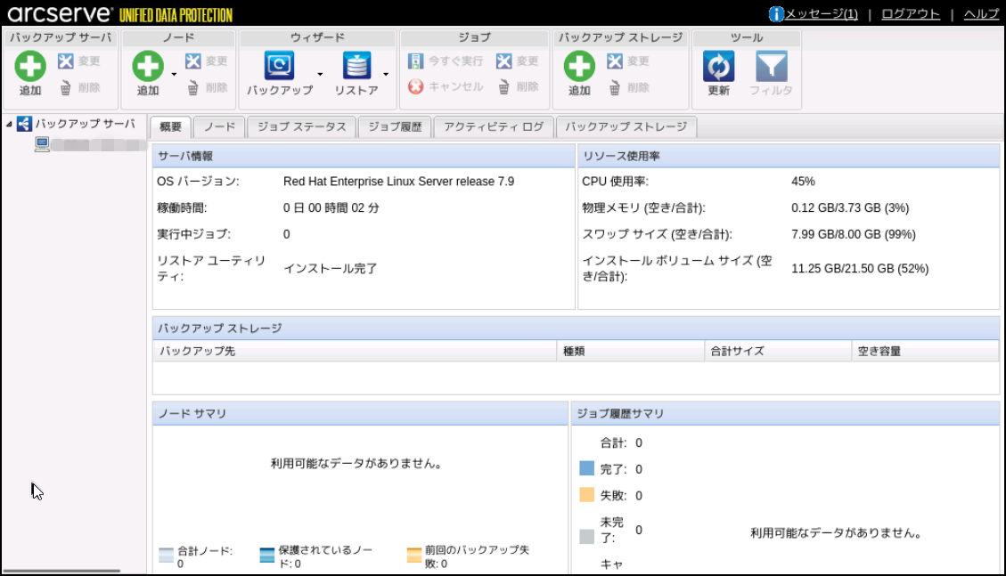The height and width of the screenshot is (576, 1006).
Task: Click the フィルタ funnel icon
Action: coord(771,67)
